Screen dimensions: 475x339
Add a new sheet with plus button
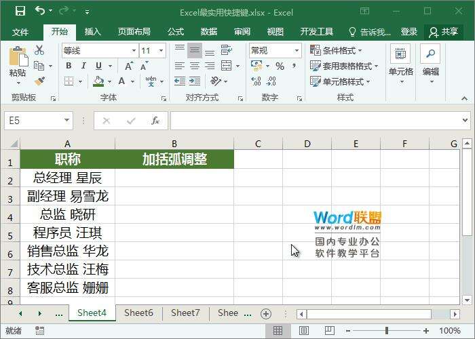(x=266, y=313)
